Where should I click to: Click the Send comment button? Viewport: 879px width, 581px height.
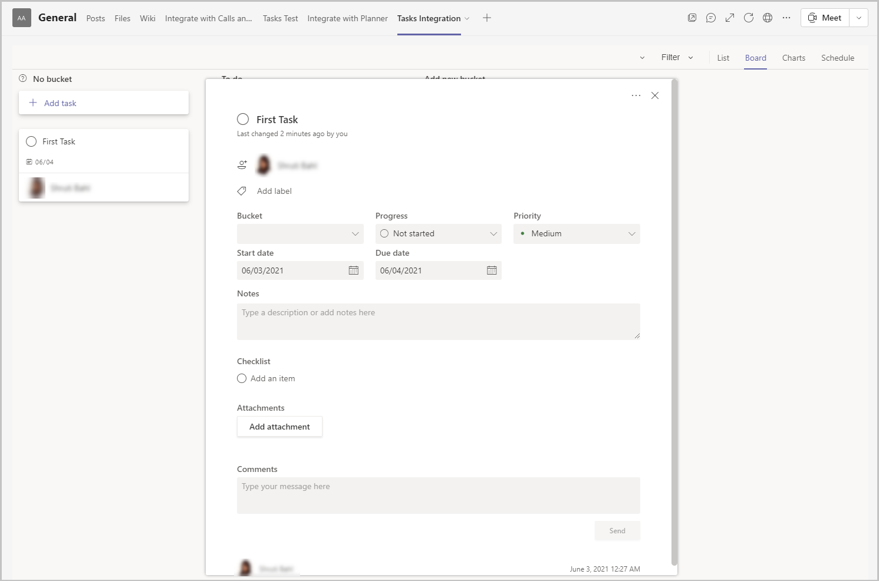pos(617,531)
